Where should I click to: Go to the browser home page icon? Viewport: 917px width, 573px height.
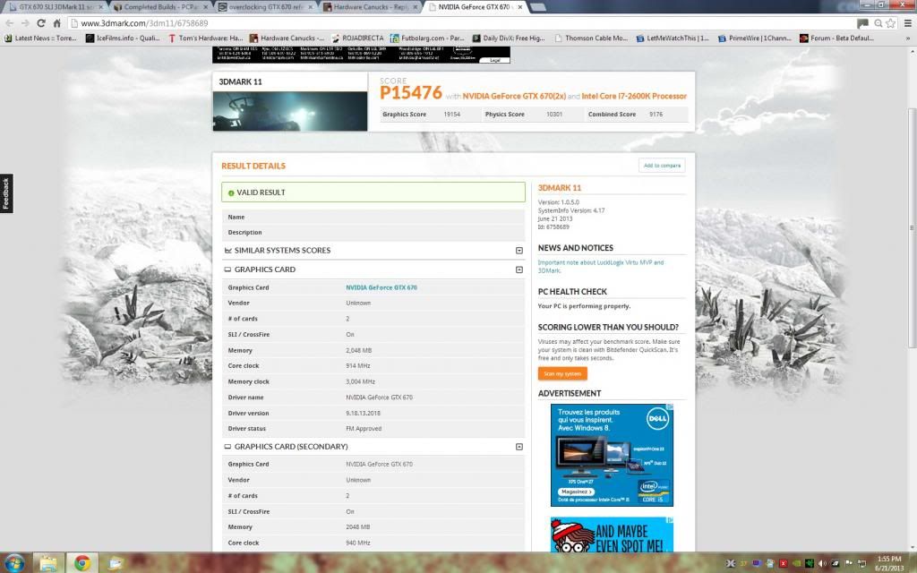(x=56, y=23)
